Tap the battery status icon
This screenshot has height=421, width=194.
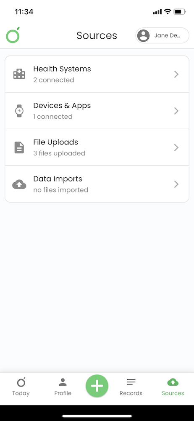(180, 11)
